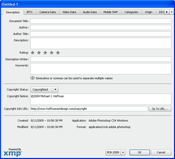This screenshot has width=175, height=159.
Task: Click the OK button
Action: [x=140, y=152]
